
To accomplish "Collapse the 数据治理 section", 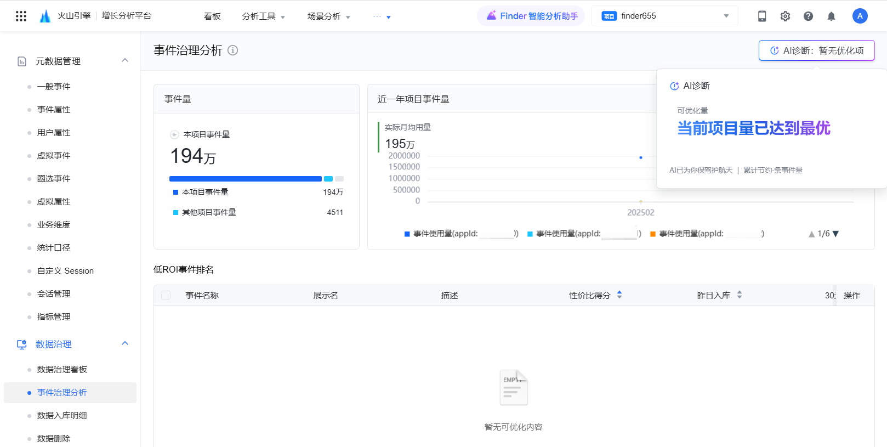I will [125, 343].
